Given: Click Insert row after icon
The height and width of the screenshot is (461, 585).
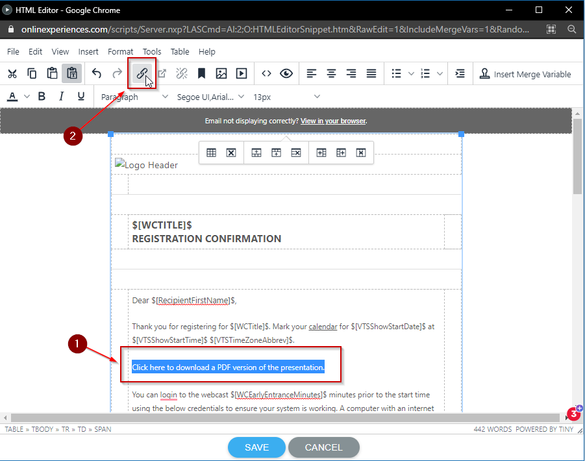Looking at the screenshot, I should [x=276, y=153].
